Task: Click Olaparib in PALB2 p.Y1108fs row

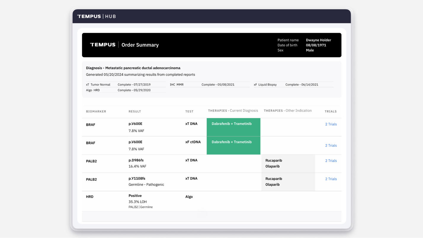Action: tap(273, 185)
